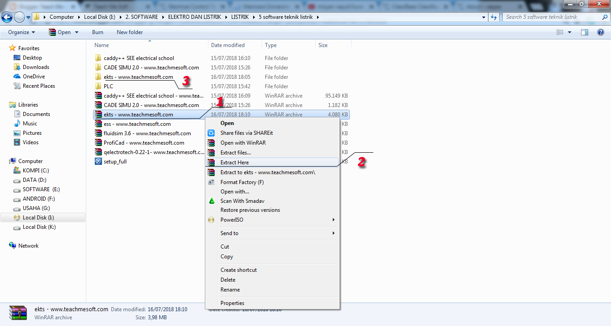Select the setup_full file icon
This screenshot has width=611, height=326.
pos(98,162)
